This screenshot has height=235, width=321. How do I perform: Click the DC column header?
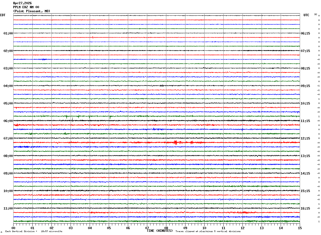316,14
